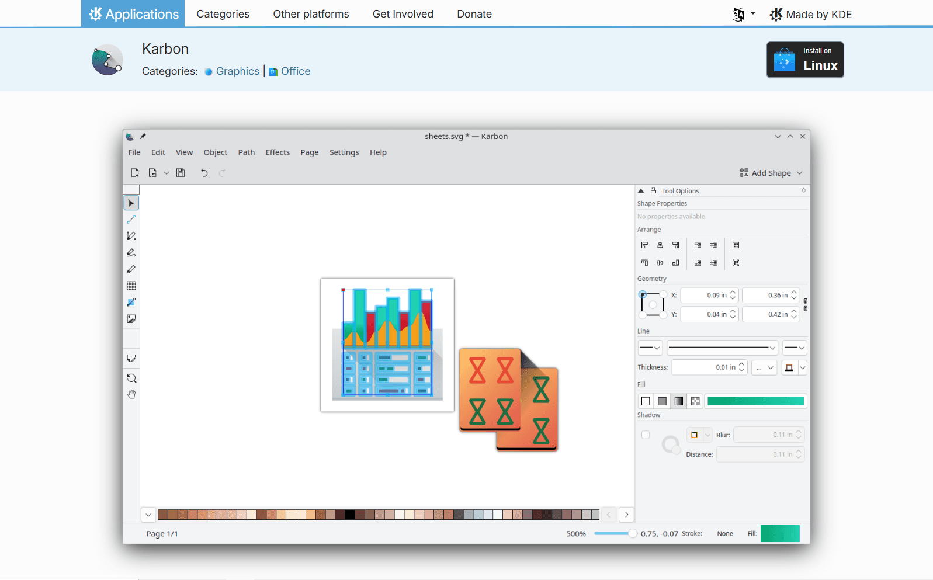Bring object to front in Arrange
The width and height of the screenshot is (933, 580).
[698, 245]
